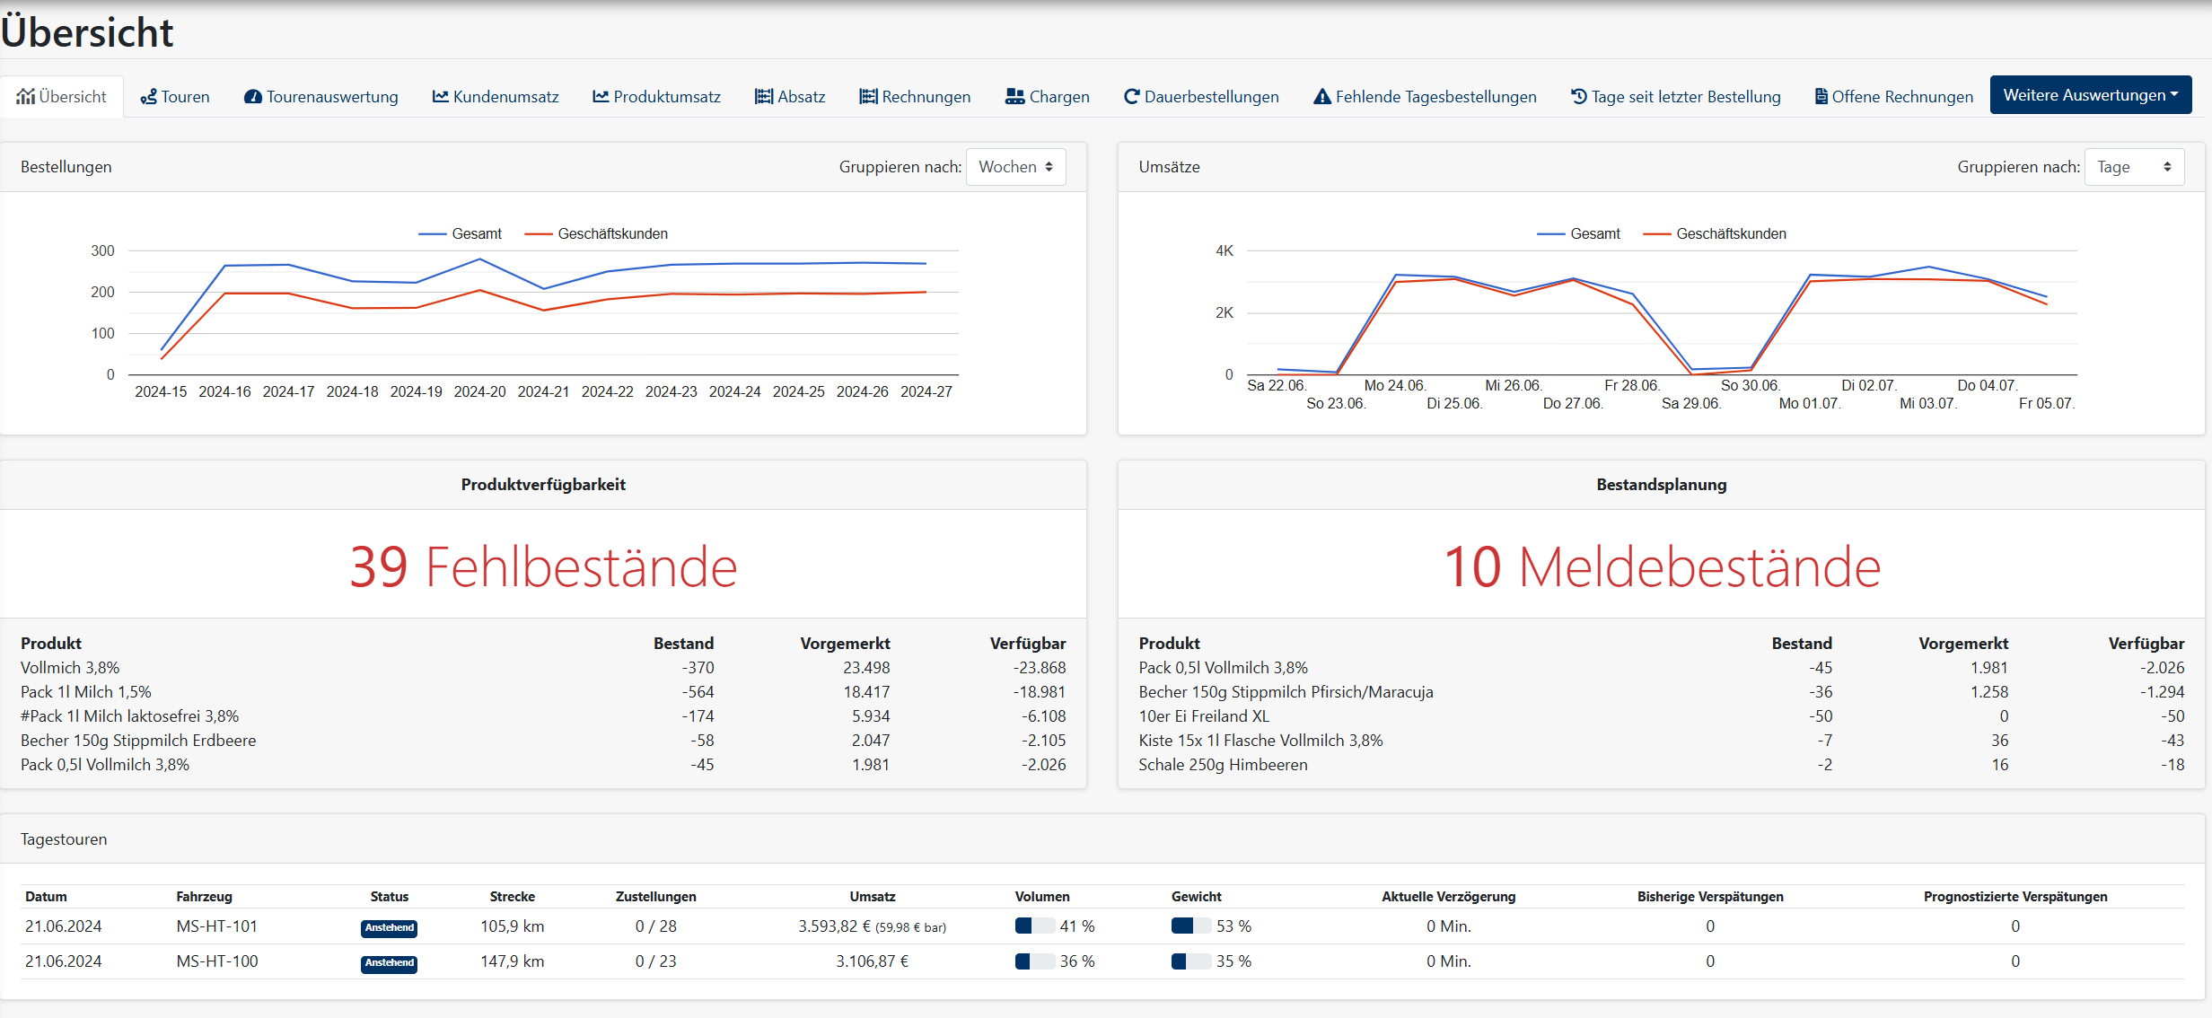
Task: Click Becher 150g Stippmilch Erdbeere
Action: pos(138,741)
